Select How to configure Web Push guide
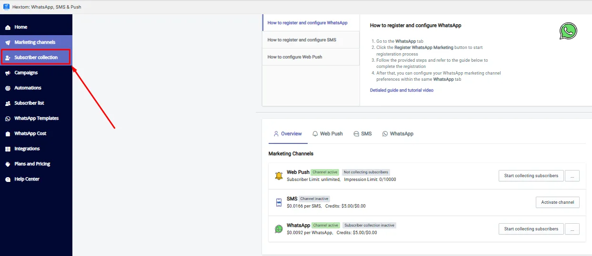This screenshot has width=592, height=256. 311,57
